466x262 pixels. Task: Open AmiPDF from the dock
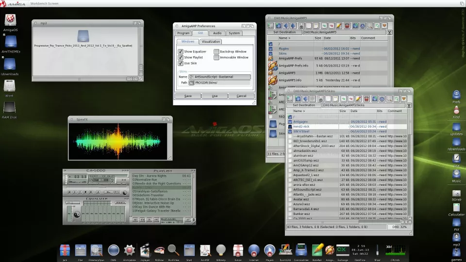[205, 250]
